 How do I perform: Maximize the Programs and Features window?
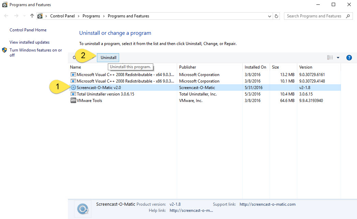[333, 4]
